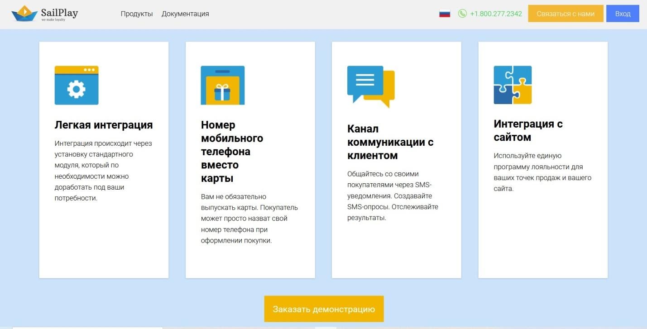Click the chat bubbles communication icon
This screenshot has width=647, height=329.
tap(371, 86)
